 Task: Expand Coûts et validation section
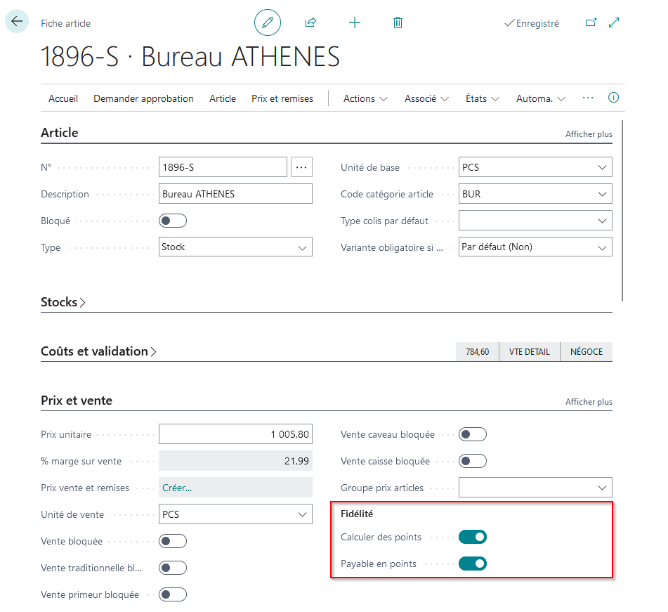pyautogui.click(x=99, y=351)
